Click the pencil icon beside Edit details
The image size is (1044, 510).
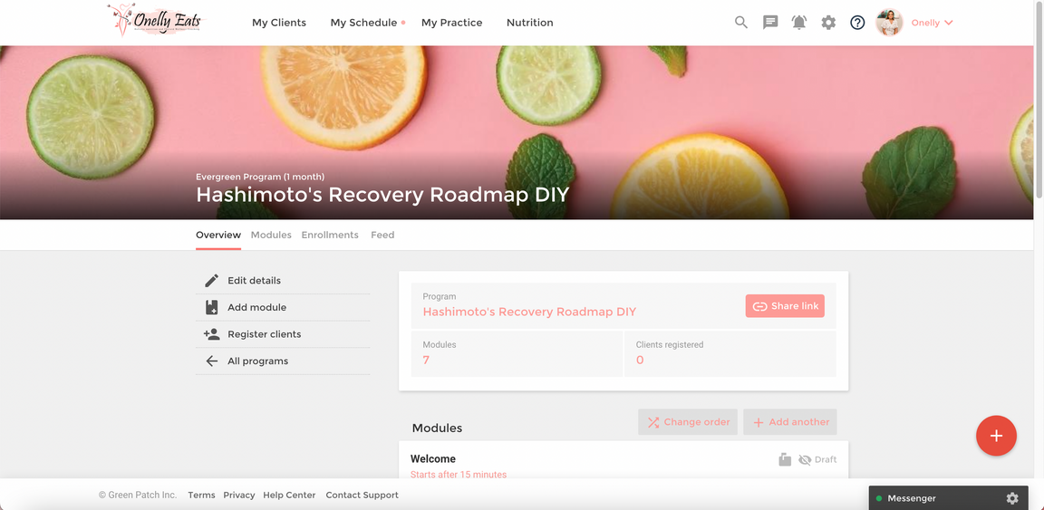[211, 281]
